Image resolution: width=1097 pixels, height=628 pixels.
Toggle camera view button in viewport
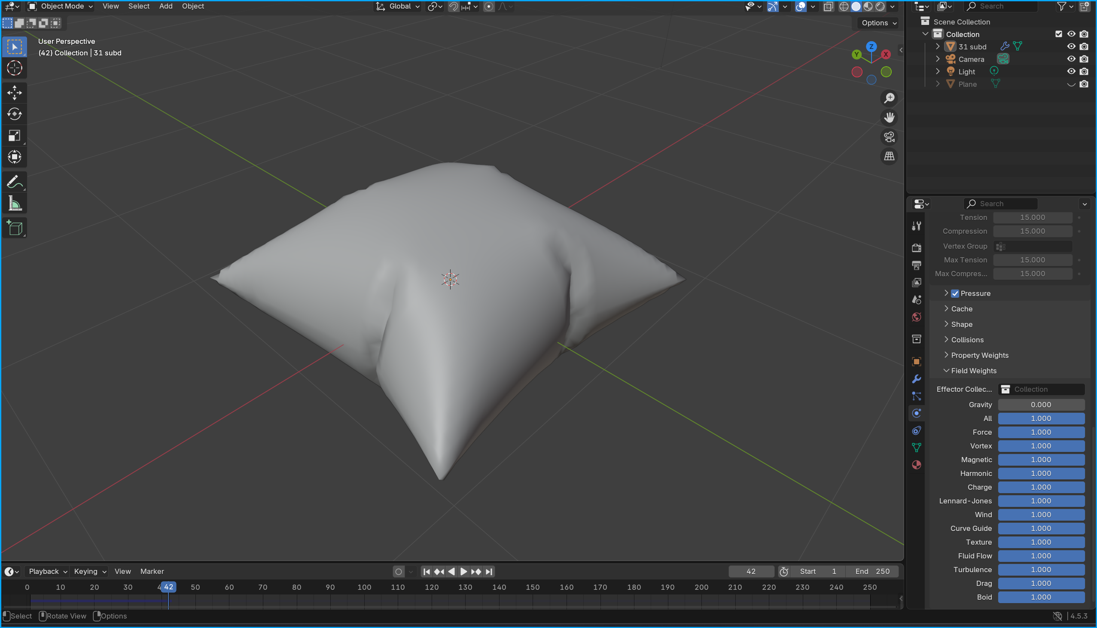tap(889, 137)
